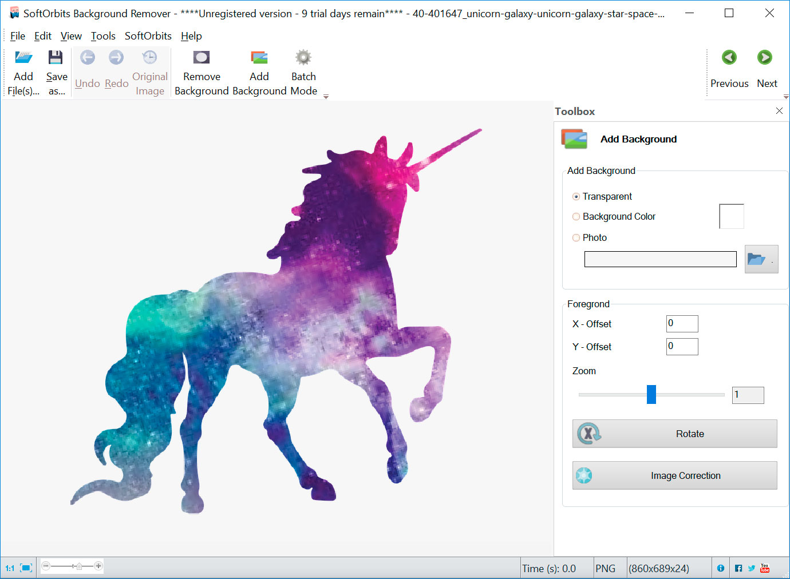Image resolution: width=790 pixels, height=579 pixels.
Task: Click the Redo icon
Action: coord(116,57)
